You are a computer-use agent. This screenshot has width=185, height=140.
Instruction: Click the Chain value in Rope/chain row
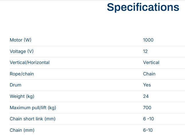(x=149, y=74)
